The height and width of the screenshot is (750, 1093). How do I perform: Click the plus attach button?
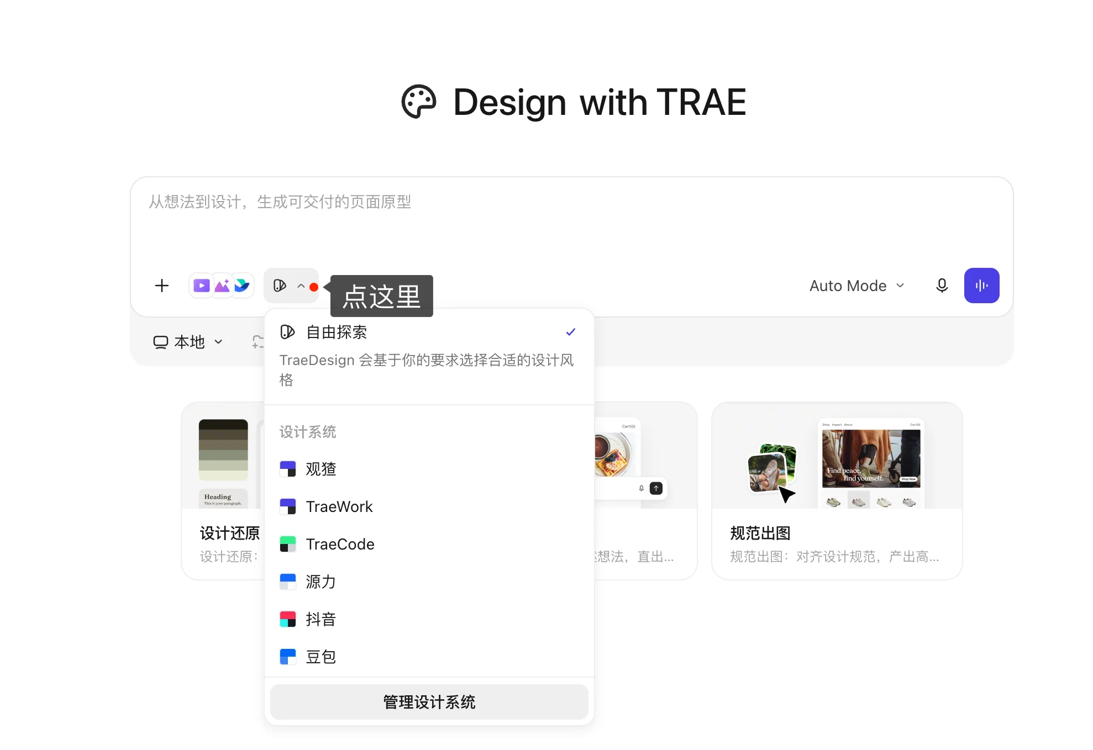click(x=162, y=286)
